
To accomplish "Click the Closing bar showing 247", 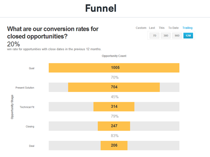I will point(114,126).
